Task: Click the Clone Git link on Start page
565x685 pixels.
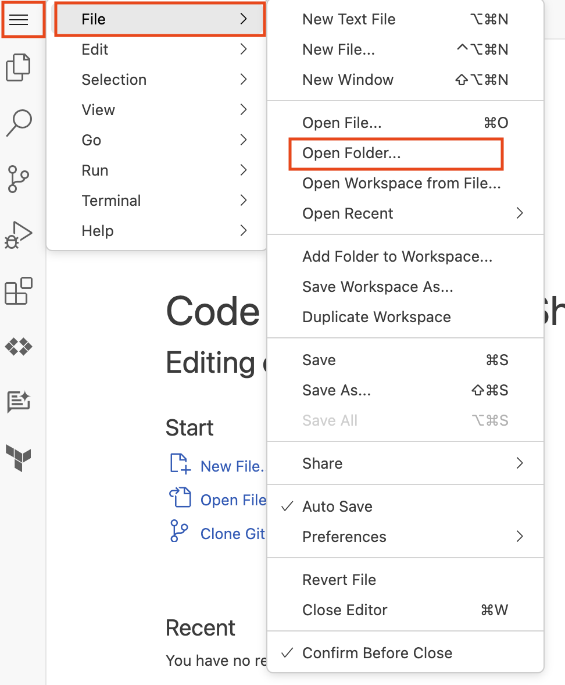Action: (232, 533)
